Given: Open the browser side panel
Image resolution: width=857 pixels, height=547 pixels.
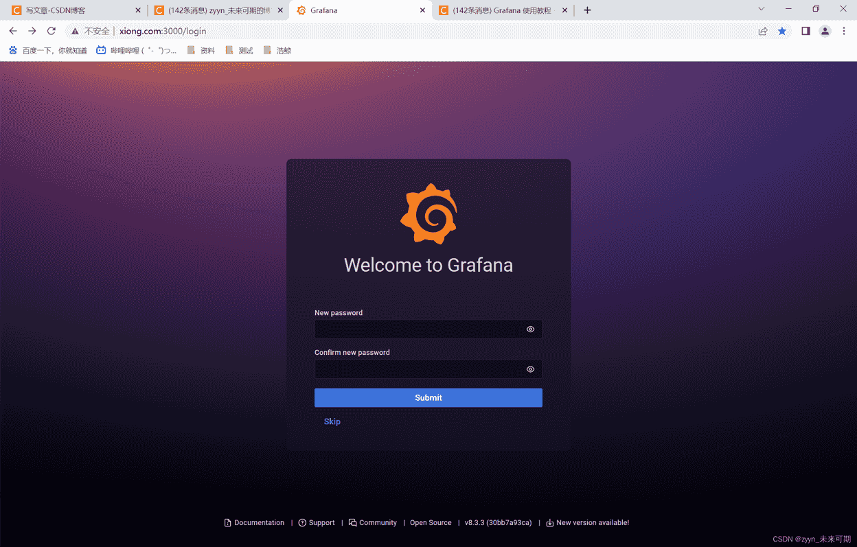Looking at the screenshot, I should tap(806, 31).
